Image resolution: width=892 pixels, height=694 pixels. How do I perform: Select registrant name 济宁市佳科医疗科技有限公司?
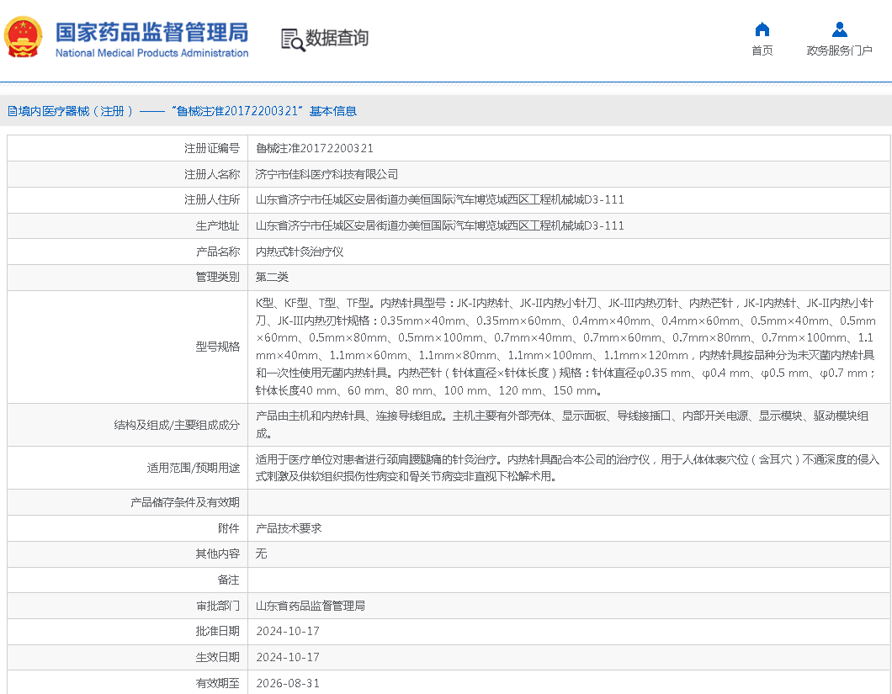click(x=327, y=174)
